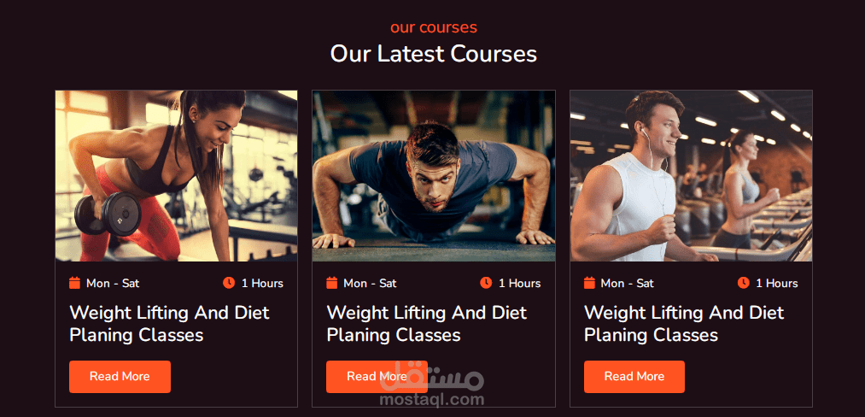Click the calendar icon in the third course card
Image resolution: width=865 pixels, height=417 pixels.
click(x=589, y=283)
